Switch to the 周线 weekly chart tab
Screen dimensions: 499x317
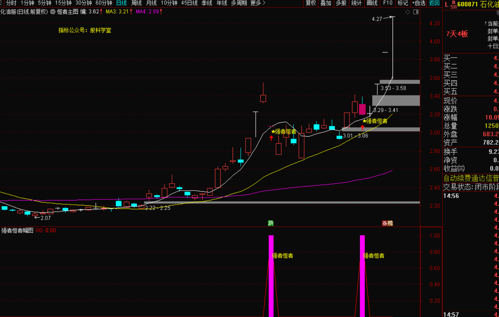(136, 3)
